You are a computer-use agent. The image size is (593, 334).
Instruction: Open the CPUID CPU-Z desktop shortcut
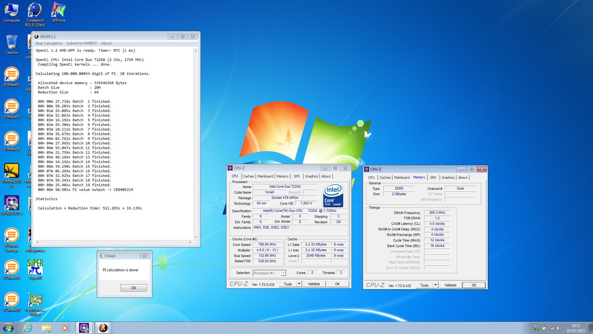click(x=12, y=206)
